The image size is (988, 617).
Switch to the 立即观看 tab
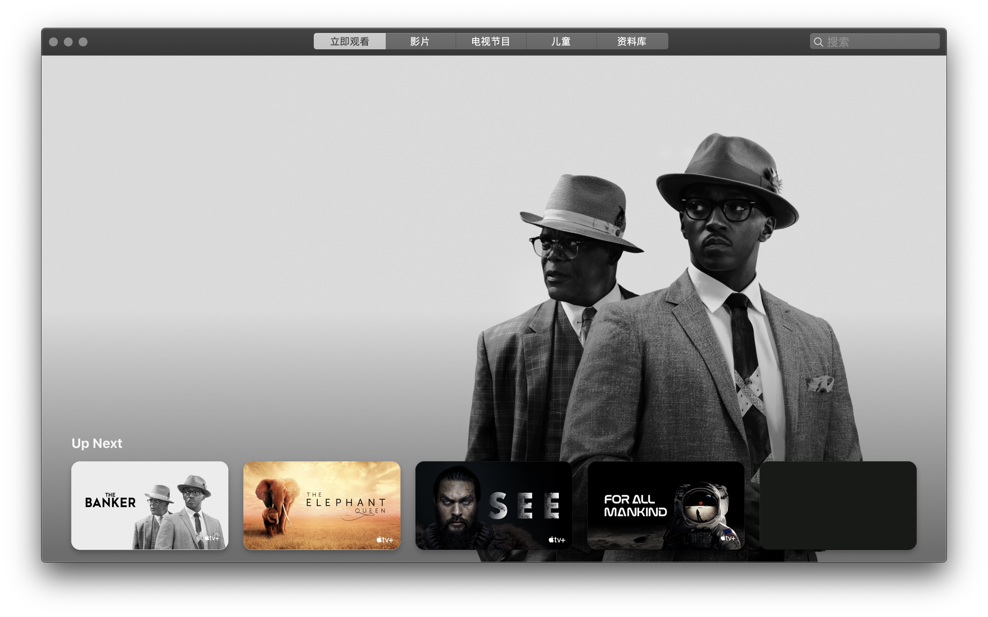[349, 41]
